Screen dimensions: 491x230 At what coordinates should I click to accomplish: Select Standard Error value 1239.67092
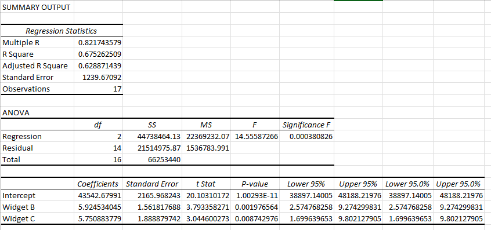coord(99,77)
